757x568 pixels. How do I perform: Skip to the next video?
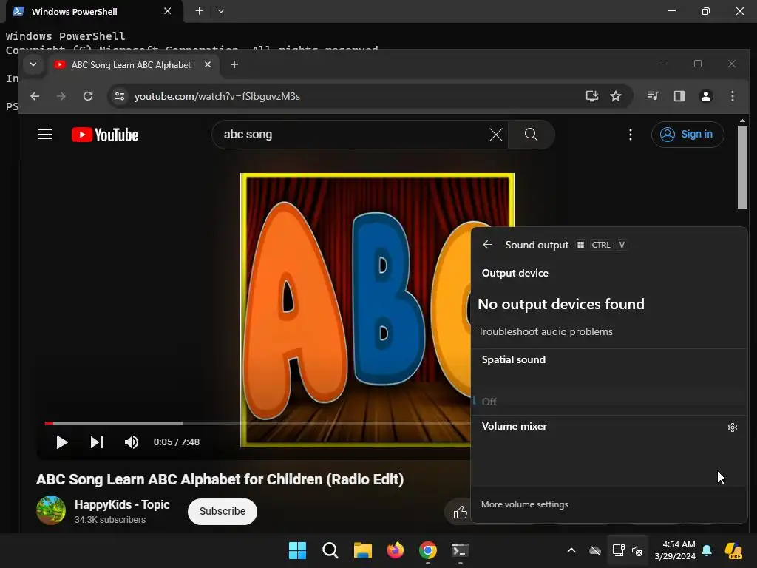(97, 442)
